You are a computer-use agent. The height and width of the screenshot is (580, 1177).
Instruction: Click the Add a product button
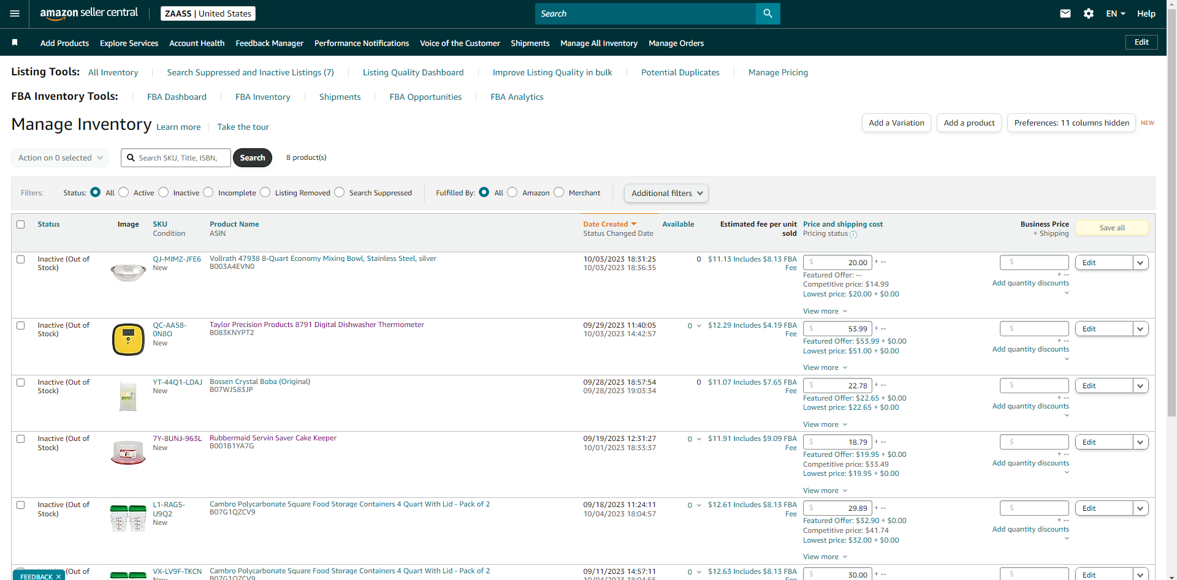(x=969, y=122)
